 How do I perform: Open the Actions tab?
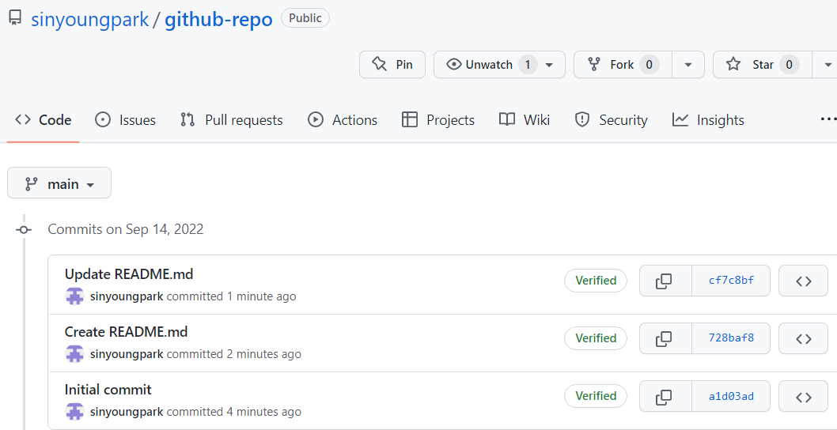(343, 120)
